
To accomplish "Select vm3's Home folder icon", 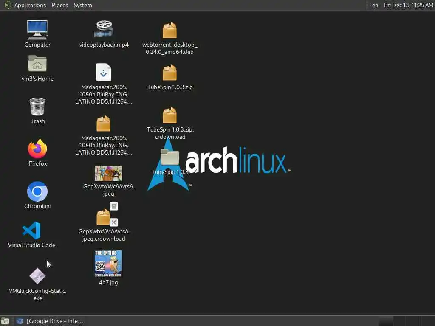I will click(37, 64).
